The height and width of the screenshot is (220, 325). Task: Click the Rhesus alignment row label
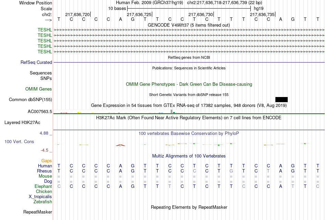point(44,171)
